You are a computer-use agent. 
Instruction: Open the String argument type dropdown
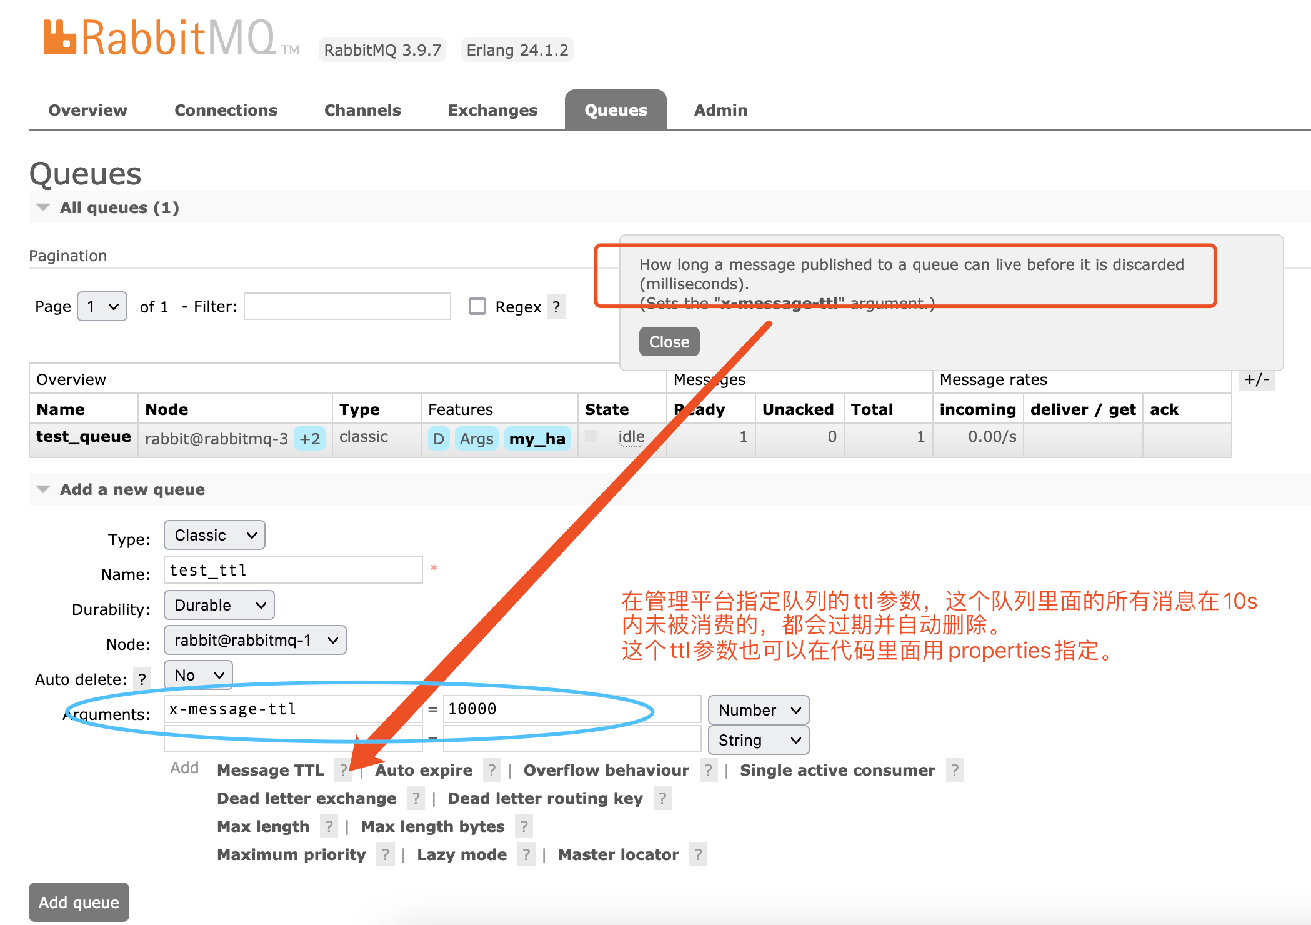click(759, 740)
